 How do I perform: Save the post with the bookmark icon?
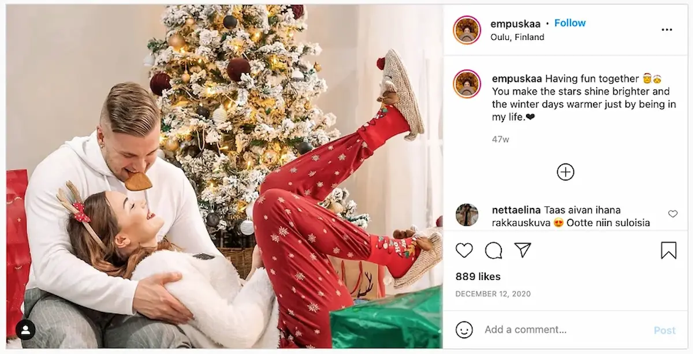coord(669,250)
